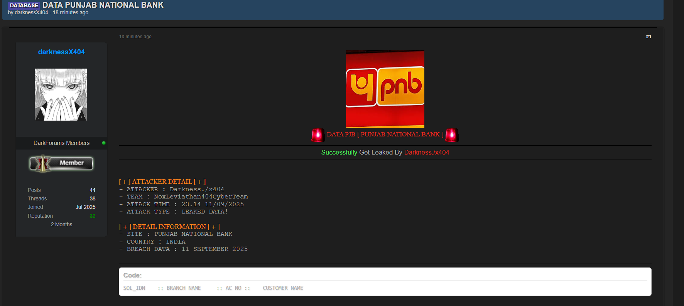Open darknessX404 profile from sidebar username
Image resolution: width=684 pixels, height=306 pixels.
[61, 52]
